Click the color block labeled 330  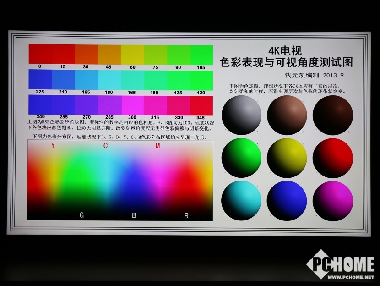179,105
